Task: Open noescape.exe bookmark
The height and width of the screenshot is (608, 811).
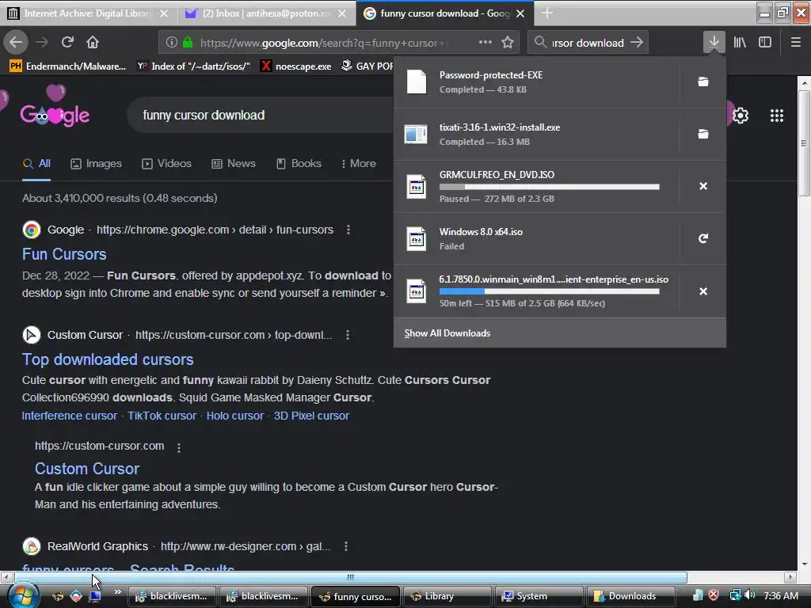Action: point(296,66)
